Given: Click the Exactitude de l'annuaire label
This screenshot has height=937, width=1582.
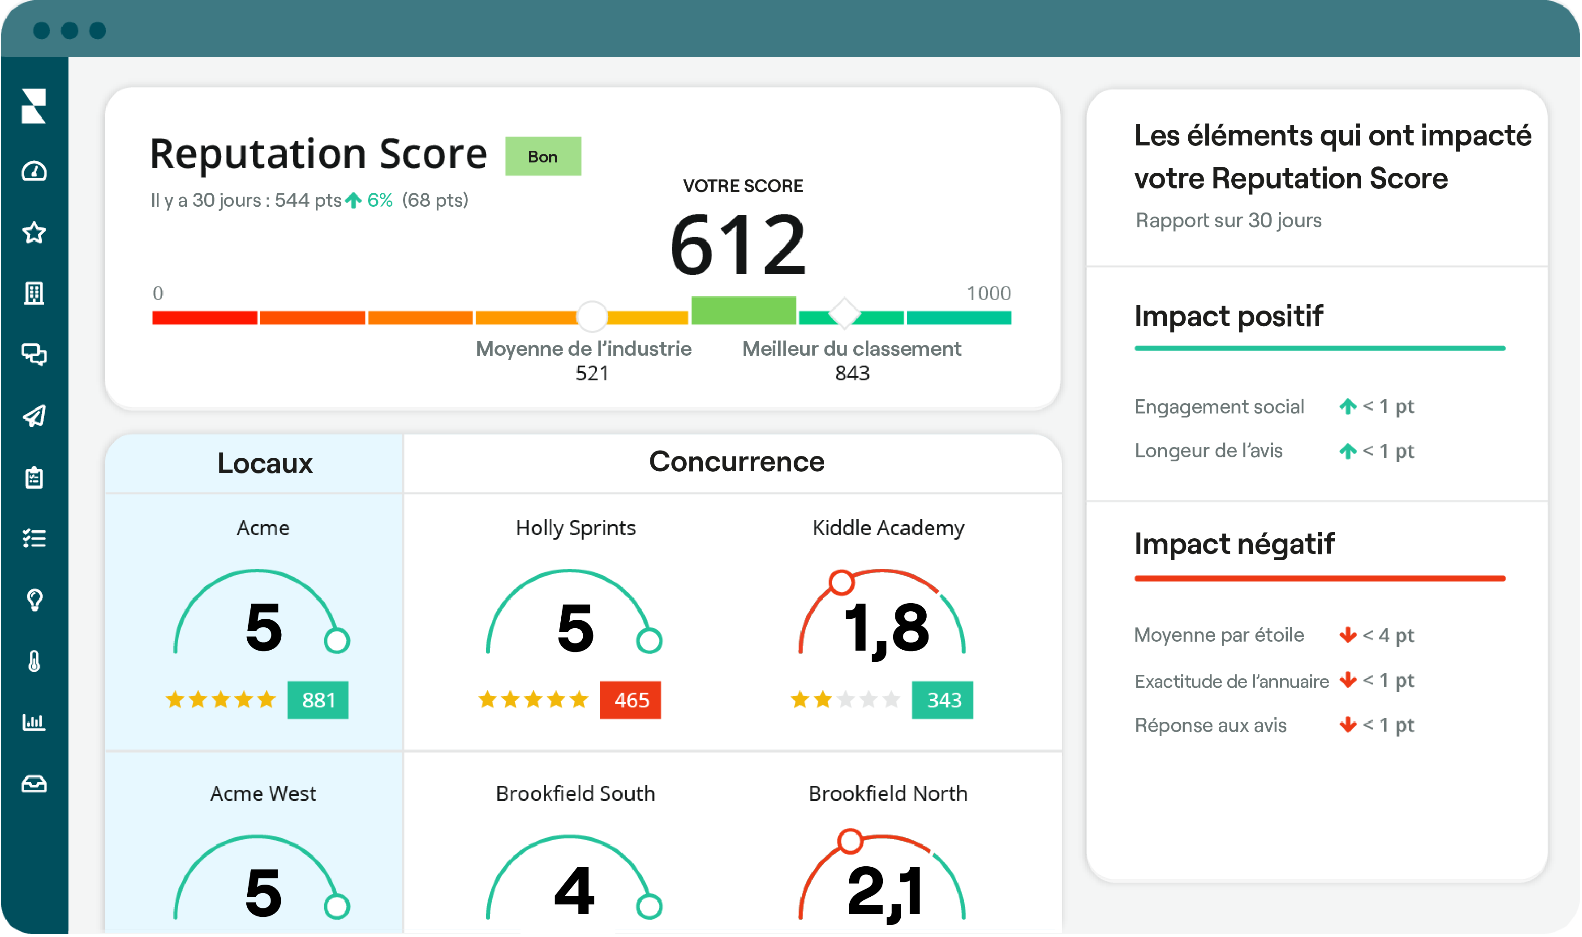Looking at the screenshot, I should pos(1233,682).
